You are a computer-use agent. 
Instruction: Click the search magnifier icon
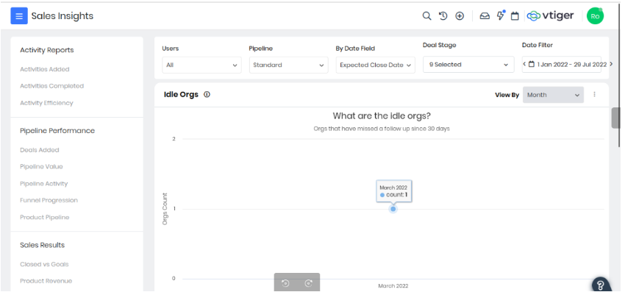tap(426, 16)
